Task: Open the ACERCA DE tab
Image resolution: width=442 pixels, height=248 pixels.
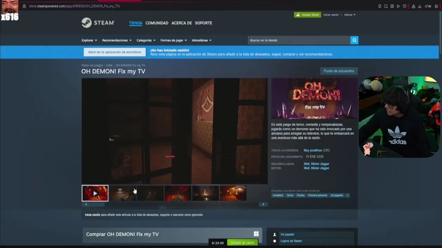Action: pyautogui.click(x=181, y=23)
